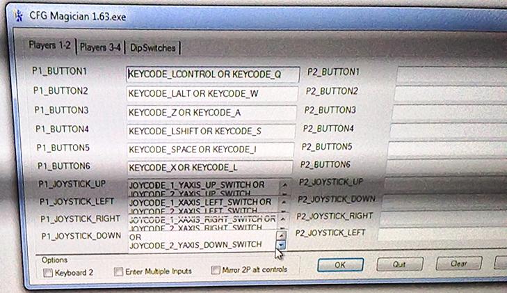This screenshot has width=507, height=293.
Task: Switch to the Players 3-4 tab
Action: point(99,47)
